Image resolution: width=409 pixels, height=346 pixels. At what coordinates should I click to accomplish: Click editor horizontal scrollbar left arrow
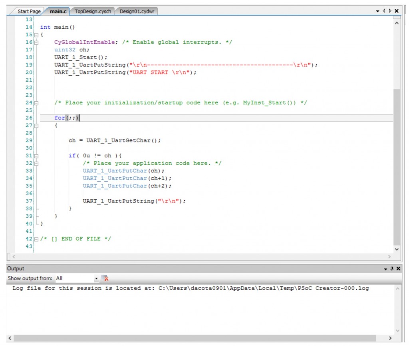(14, 257)
